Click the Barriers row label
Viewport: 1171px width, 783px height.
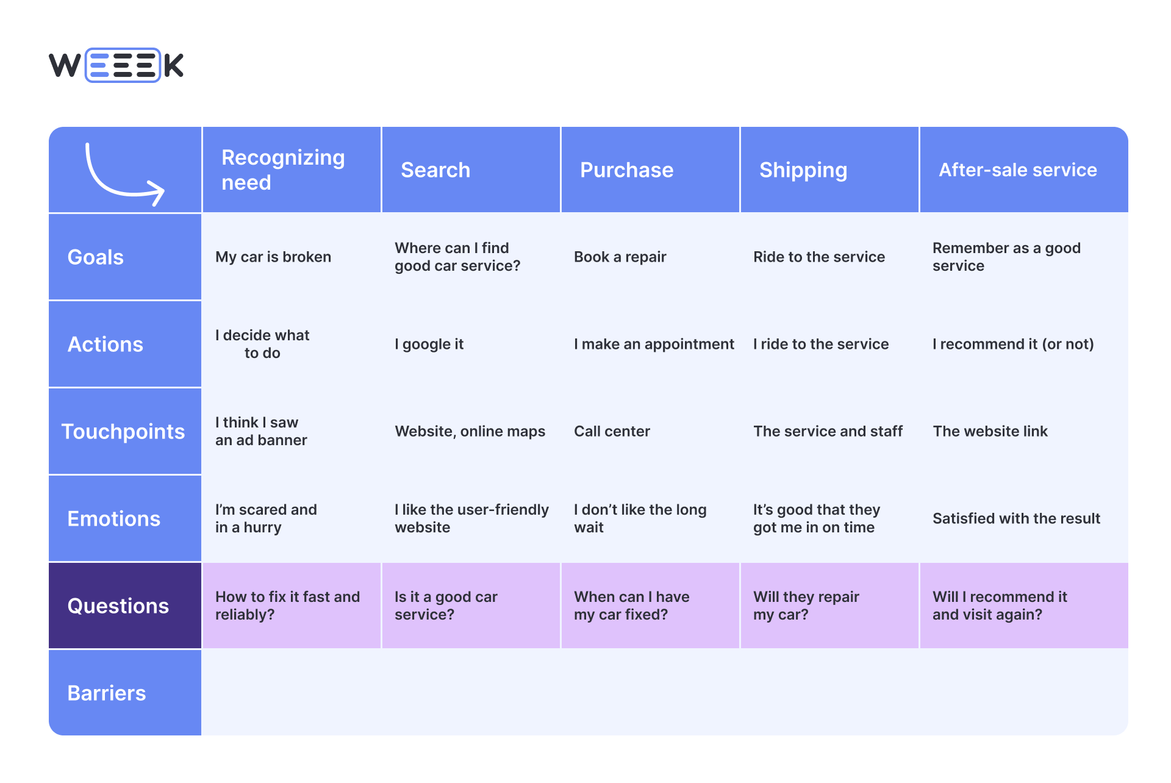107,693
